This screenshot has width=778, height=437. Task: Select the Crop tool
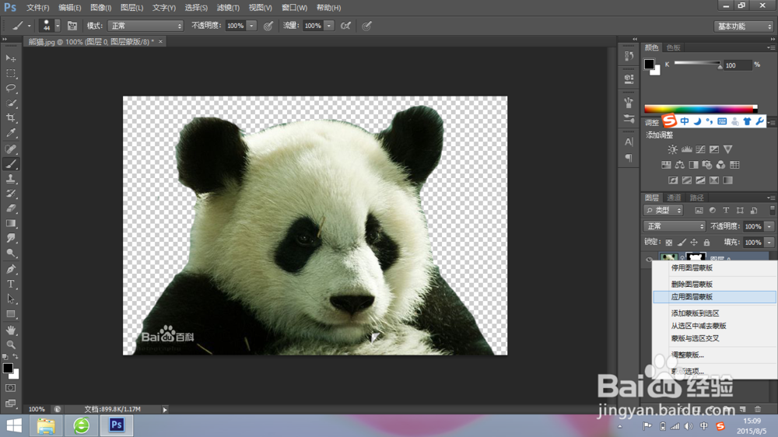pos(11,118)
